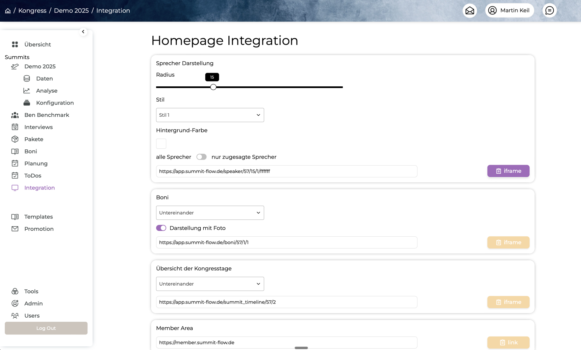Screen dimensions: 581x350
Task: Click the purple iframe button for speakers
Action: point(508,171)
